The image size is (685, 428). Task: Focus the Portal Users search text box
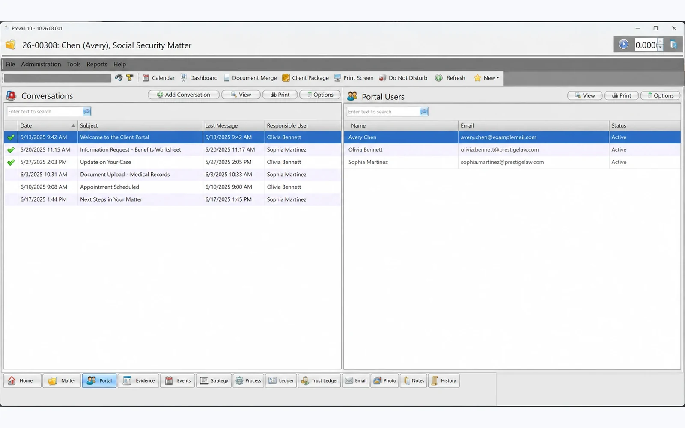click(383, 112)
